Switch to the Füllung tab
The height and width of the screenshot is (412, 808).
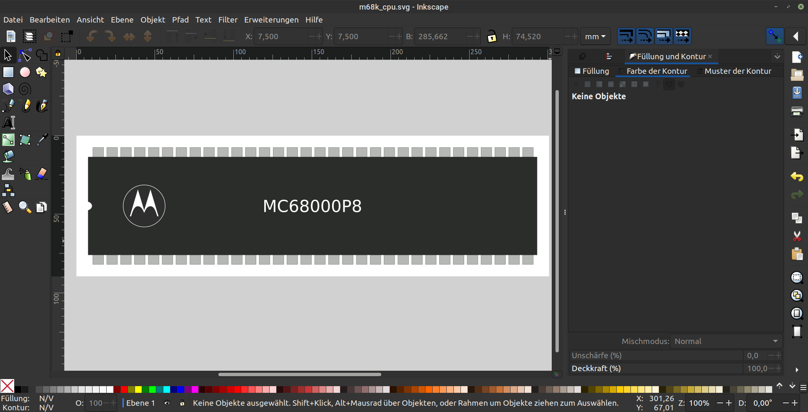[592, 71]
